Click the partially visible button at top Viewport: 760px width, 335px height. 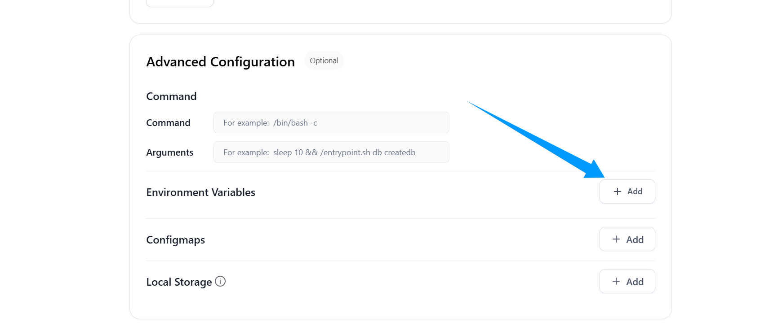tap(179, 3)
